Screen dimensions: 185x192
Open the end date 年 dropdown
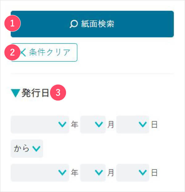click(x=40, y=173)
